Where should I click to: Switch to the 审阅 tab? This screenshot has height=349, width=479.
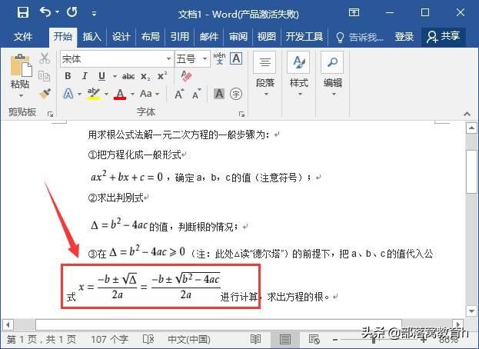(238, 37)
